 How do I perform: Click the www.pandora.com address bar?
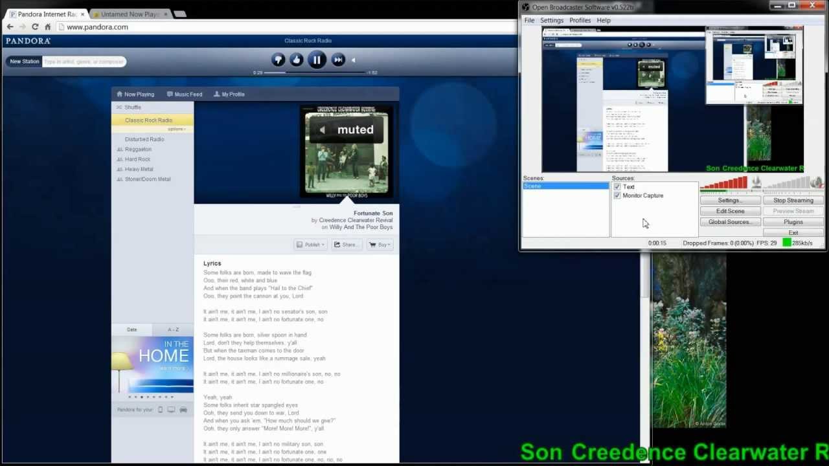pos(285,27)
